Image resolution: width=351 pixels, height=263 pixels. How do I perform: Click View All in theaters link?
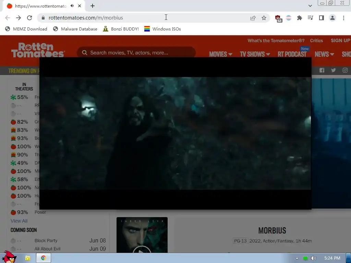pos(19,221)
